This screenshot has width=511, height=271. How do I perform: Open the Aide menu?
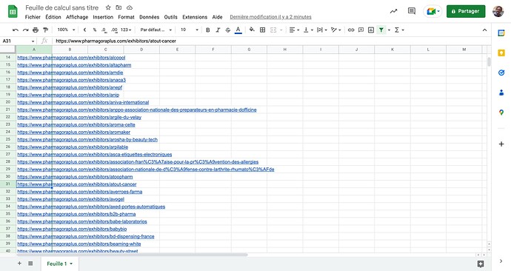point(217,17)
